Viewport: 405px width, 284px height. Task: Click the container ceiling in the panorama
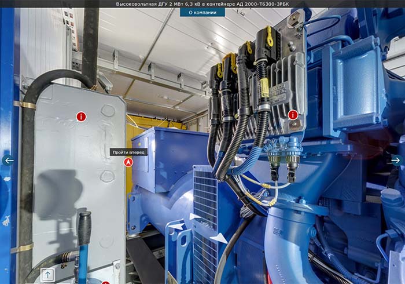tap(168, 41)
